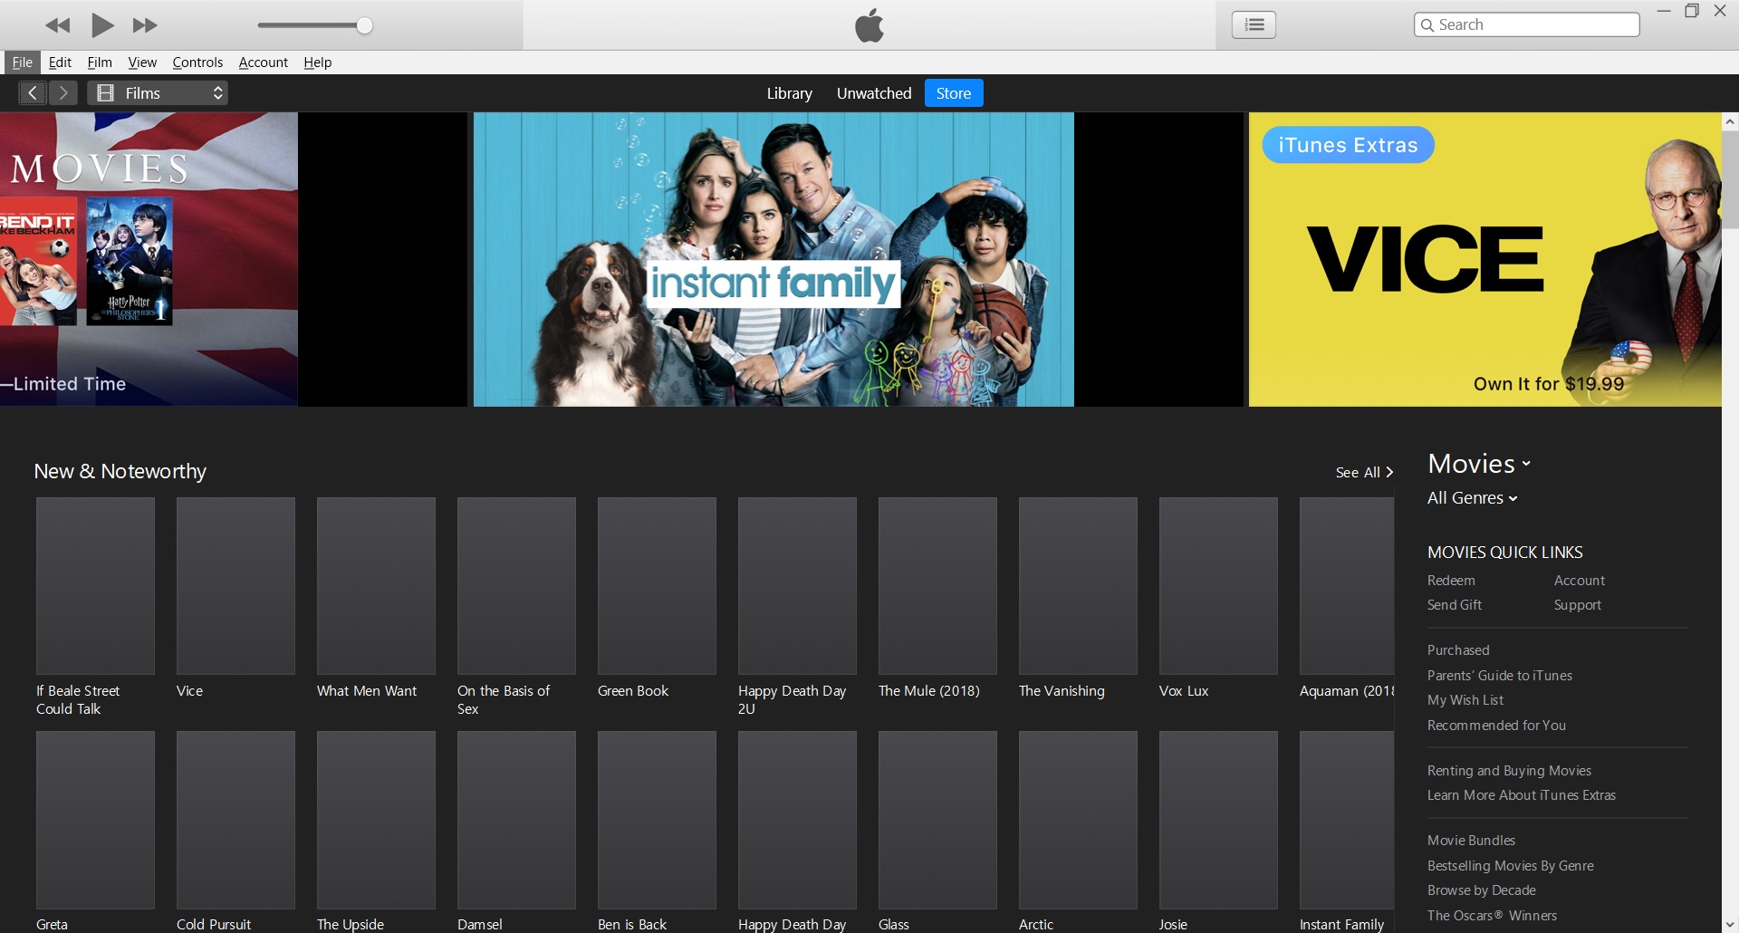Image resolution: width=1739 pixels, height=933 pixels.
Task: Open the Film menu
Action: point(100,63)
